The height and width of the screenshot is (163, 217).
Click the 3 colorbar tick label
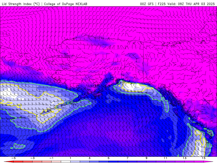pos(90,158)
